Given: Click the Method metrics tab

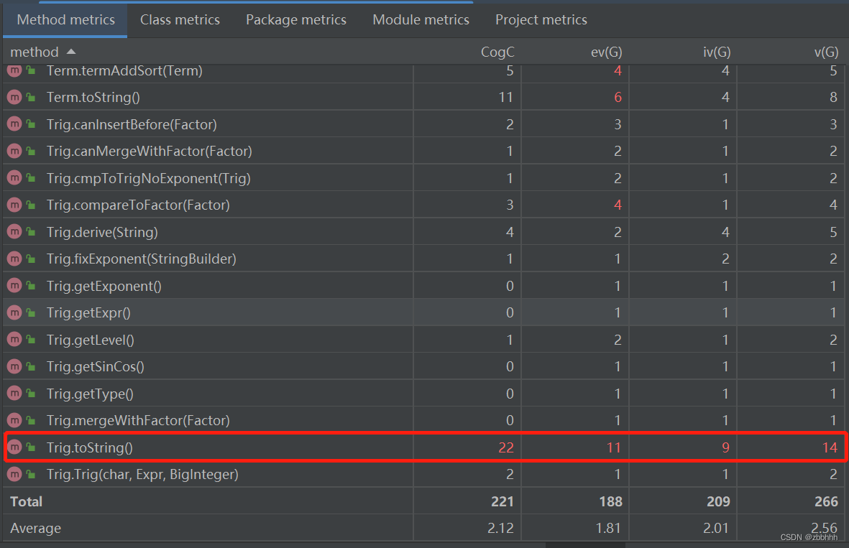Looking at the screenshot, I should (65, 20).
